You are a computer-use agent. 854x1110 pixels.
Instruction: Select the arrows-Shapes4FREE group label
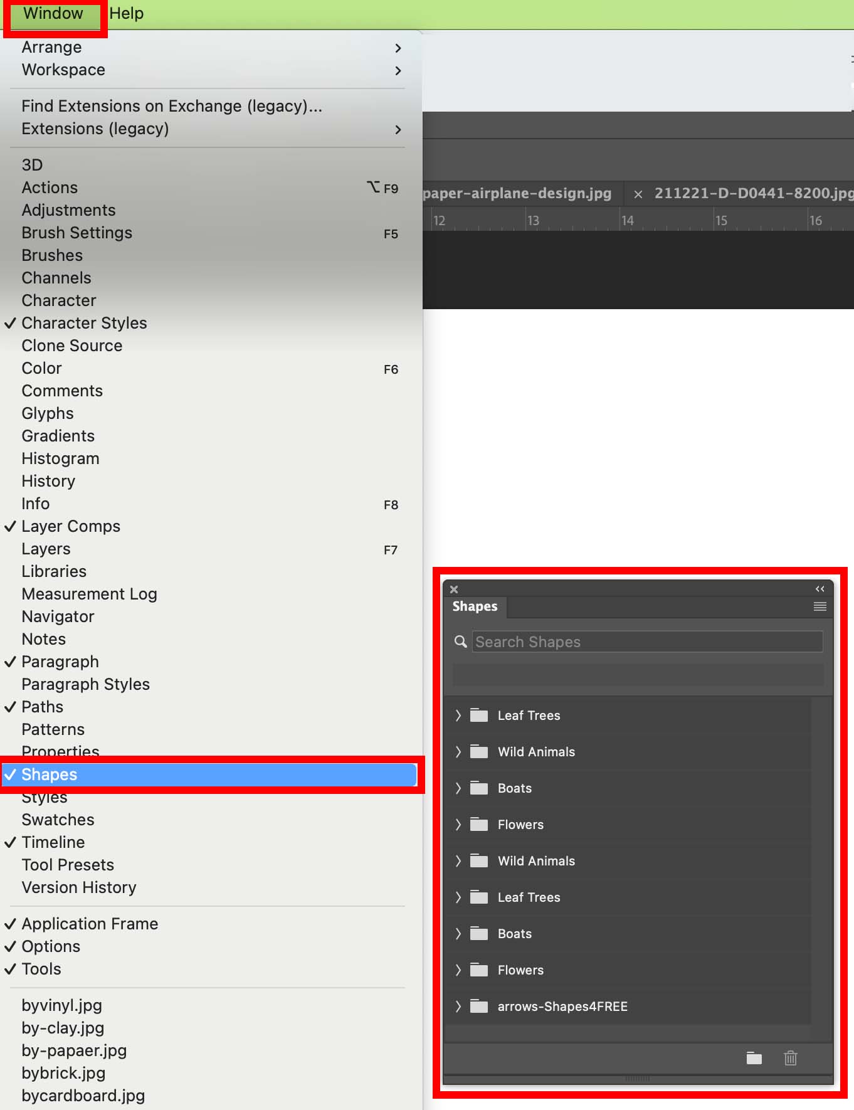(x=562, y=1007)
